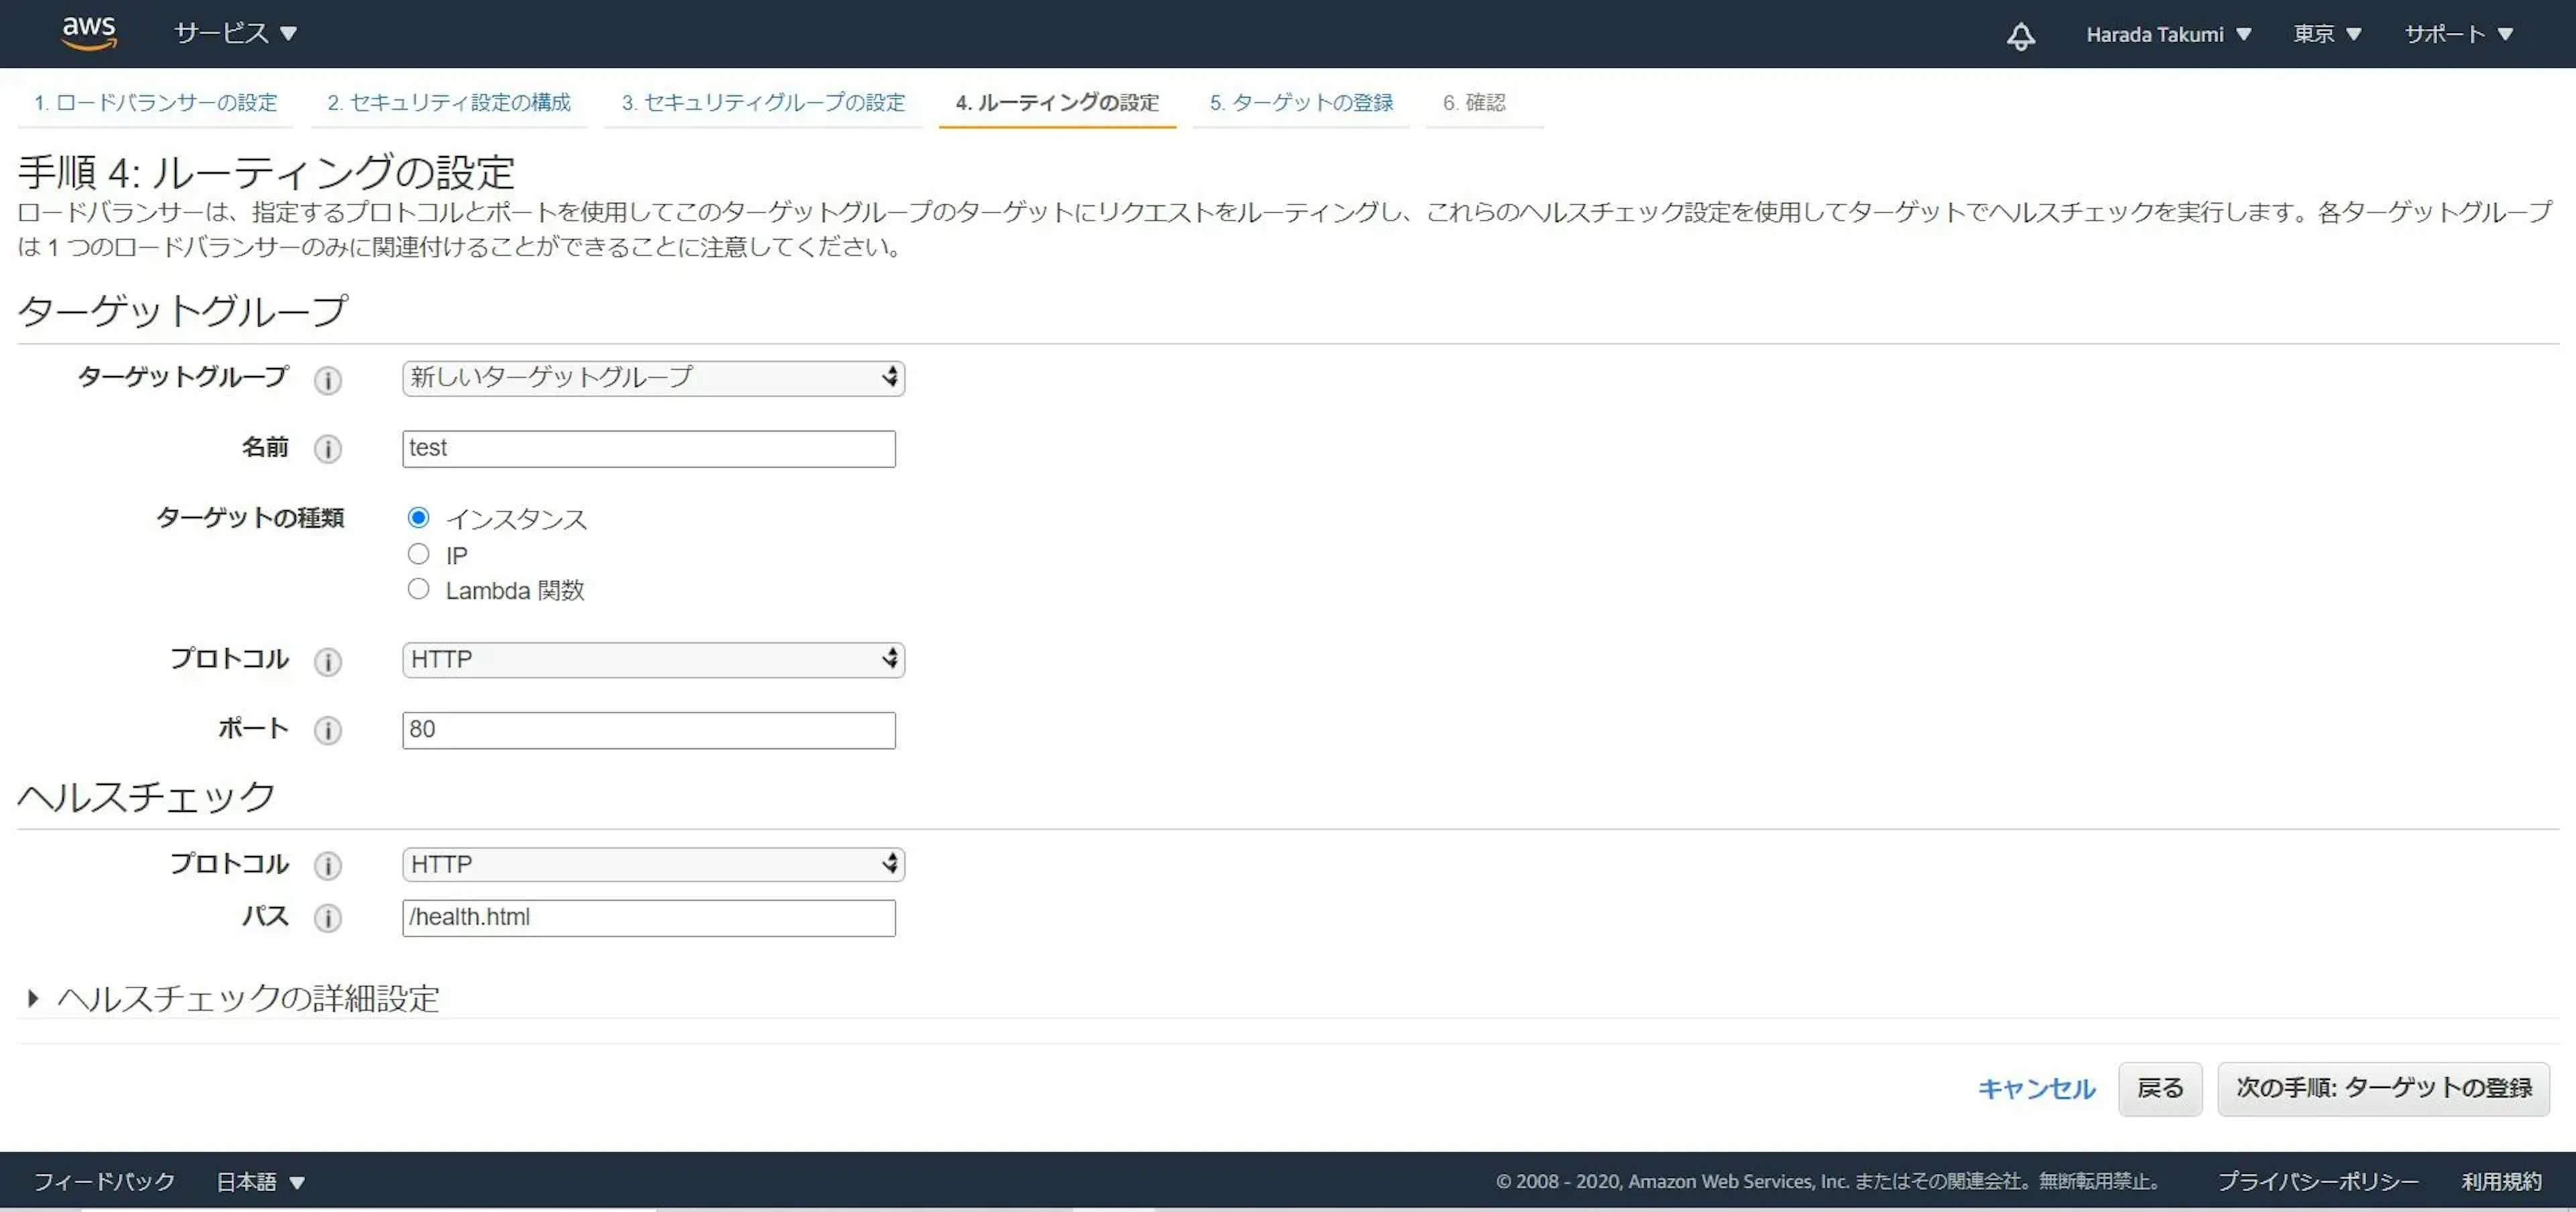The height and width of the screenshot is (1212, 2576).
Task: Select the Lambda 関数 radio option
Action: click(x=418, y=589)
